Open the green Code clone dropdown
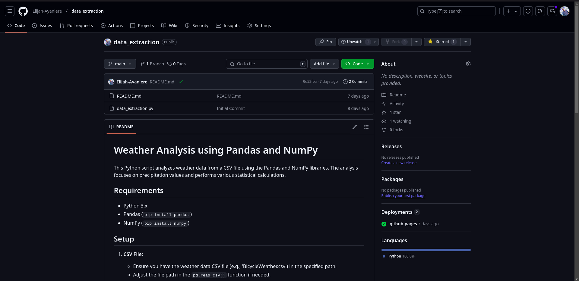Viewport: 579px width, 281px height. coord(358,64)
